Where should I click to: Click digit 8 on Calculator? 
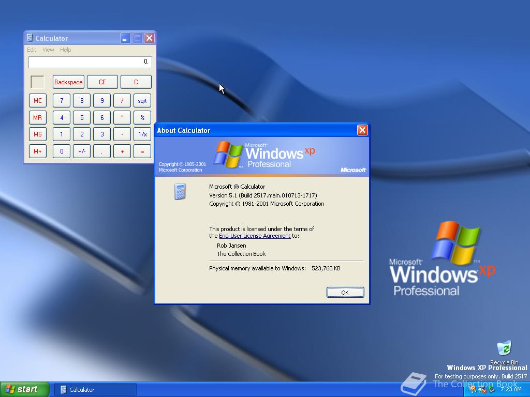click(x=82, y=101)
